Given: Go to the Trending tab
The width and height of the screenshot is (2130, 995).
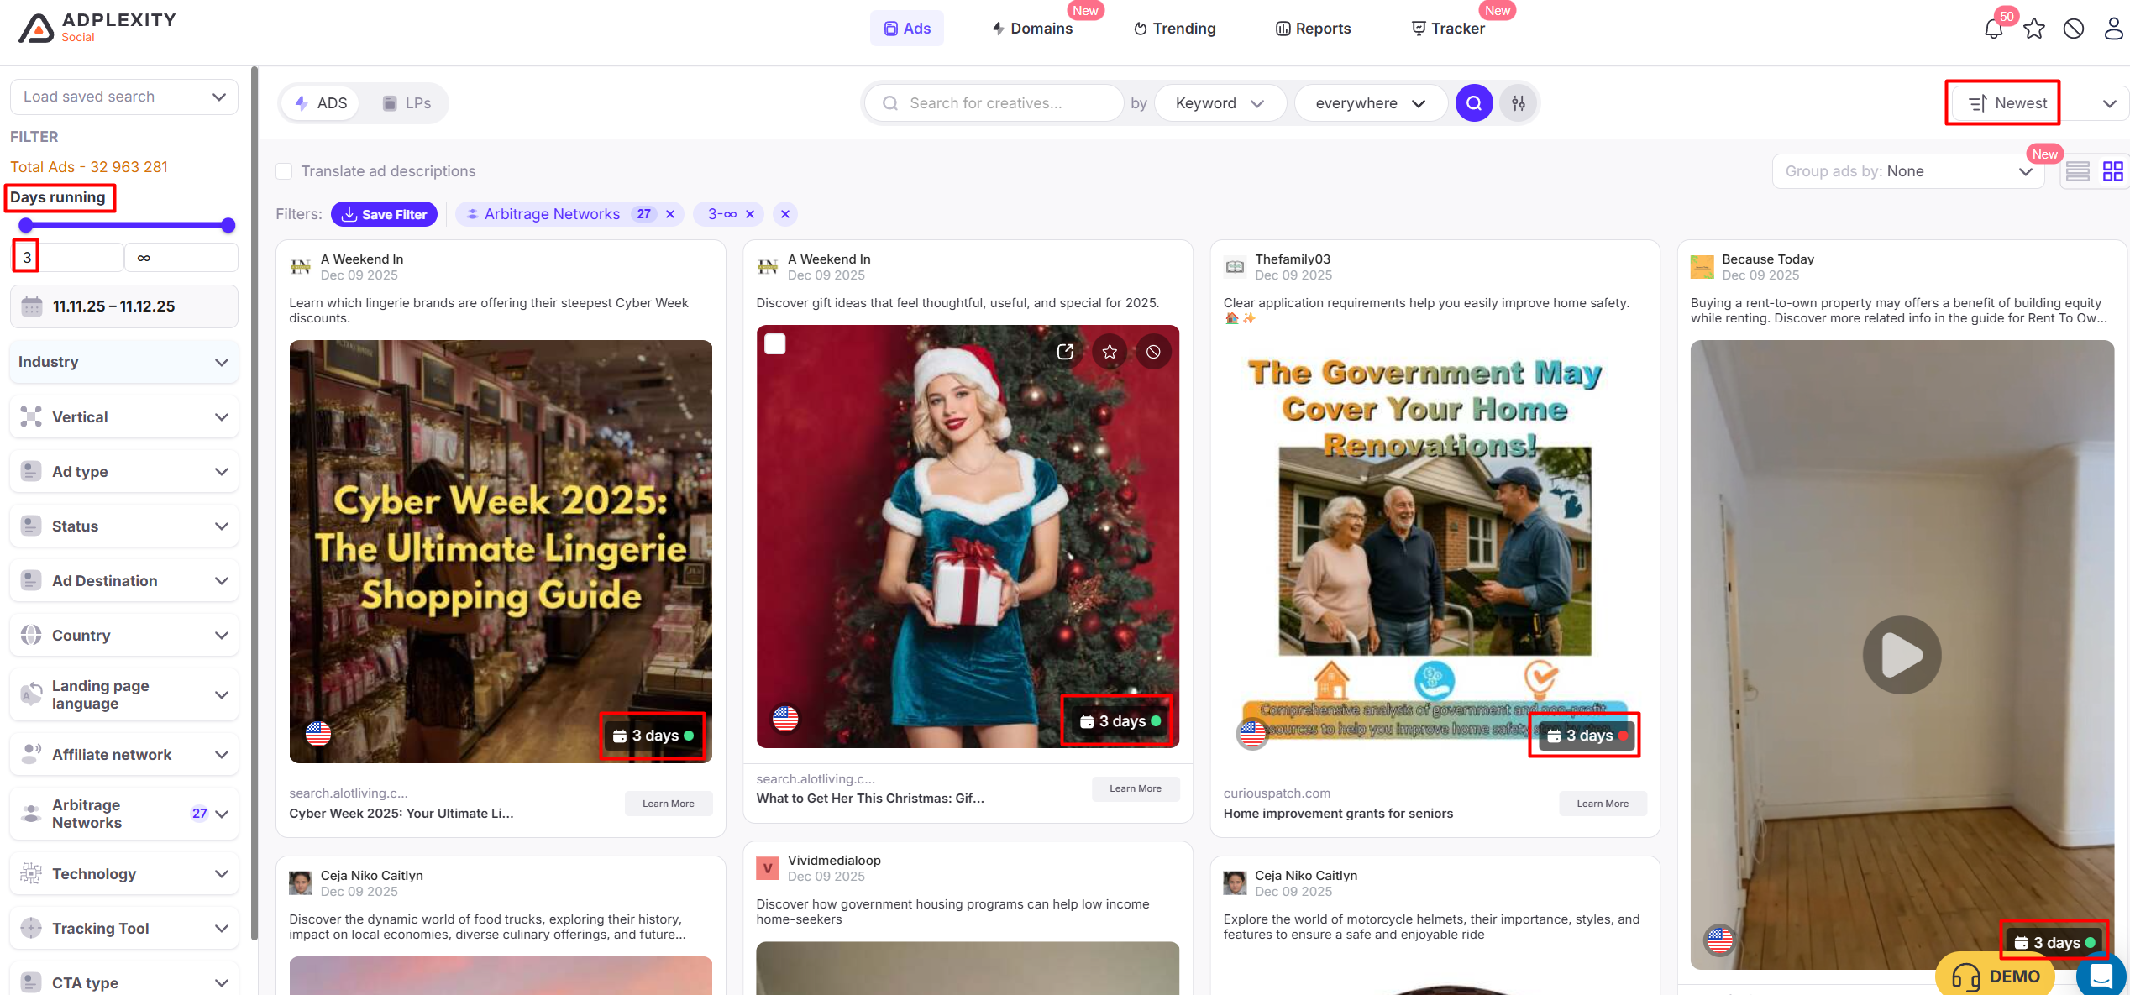Looking at the screenshot, I should click(1174, 29).
